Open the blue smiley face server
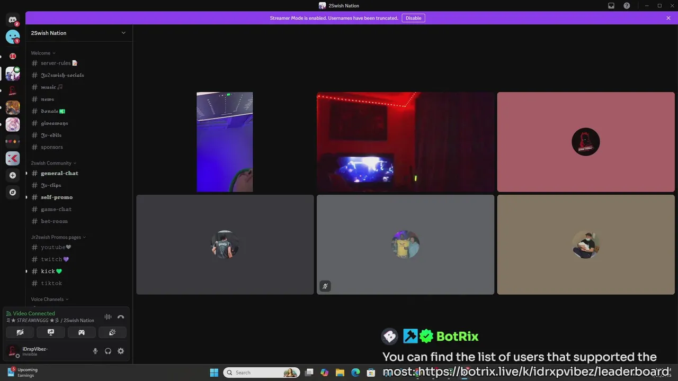678x381 pixels. click(x=13, y=37)
